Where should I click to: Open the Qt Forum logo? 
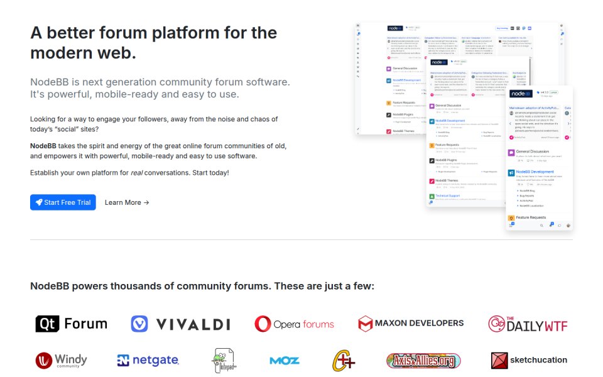(x=72, y=324)
